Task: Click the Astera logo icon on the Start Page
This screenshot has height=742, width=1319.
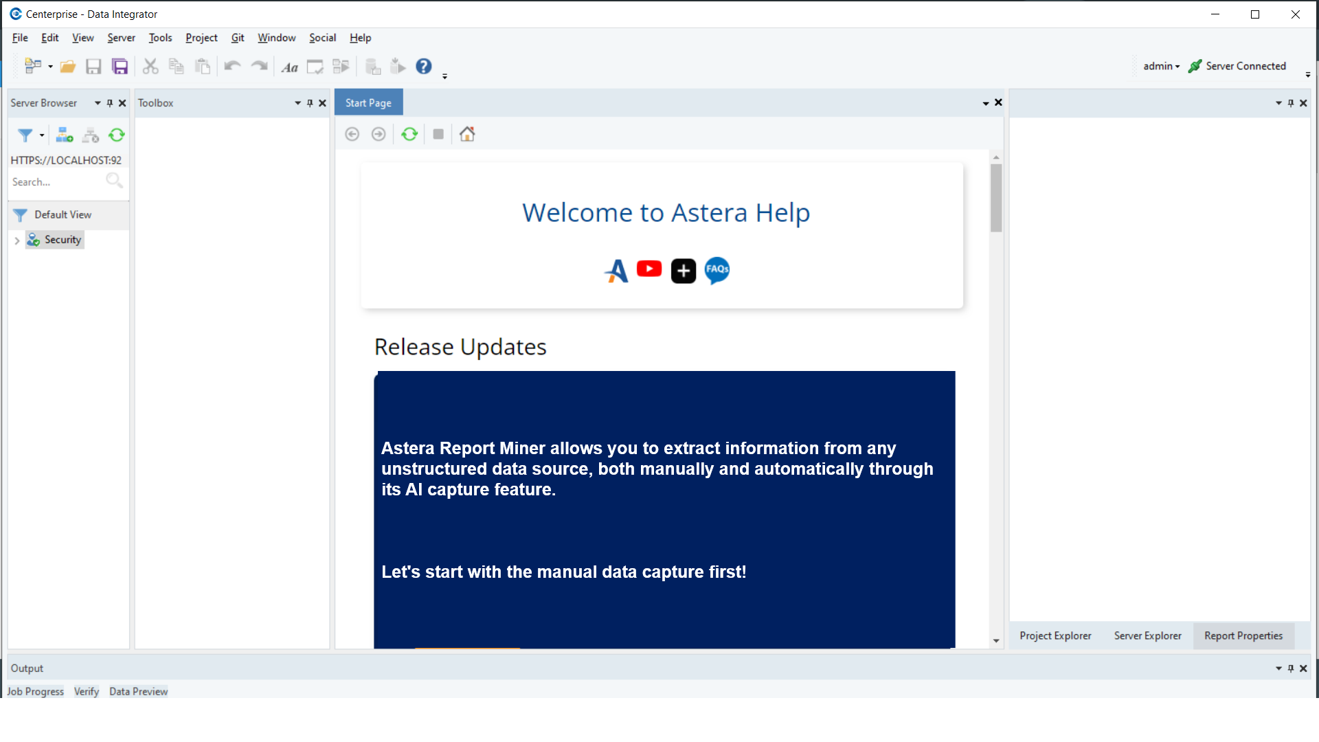Action: (x=616, y=271)
